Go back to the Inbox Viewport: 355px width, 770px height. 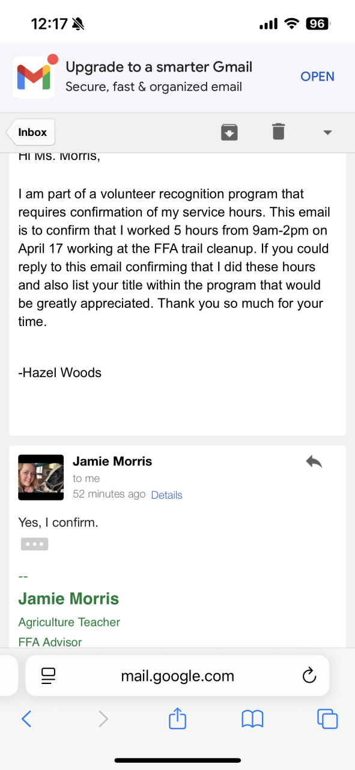(x=31, y=132)
